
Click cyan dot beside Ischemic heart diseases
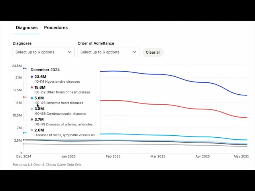[32, 98]
